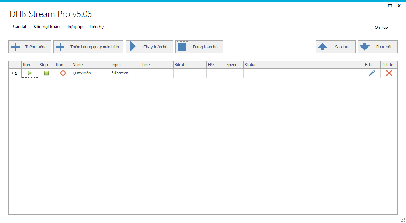
Task: Select the Input column header
Action: coord(125,65)
